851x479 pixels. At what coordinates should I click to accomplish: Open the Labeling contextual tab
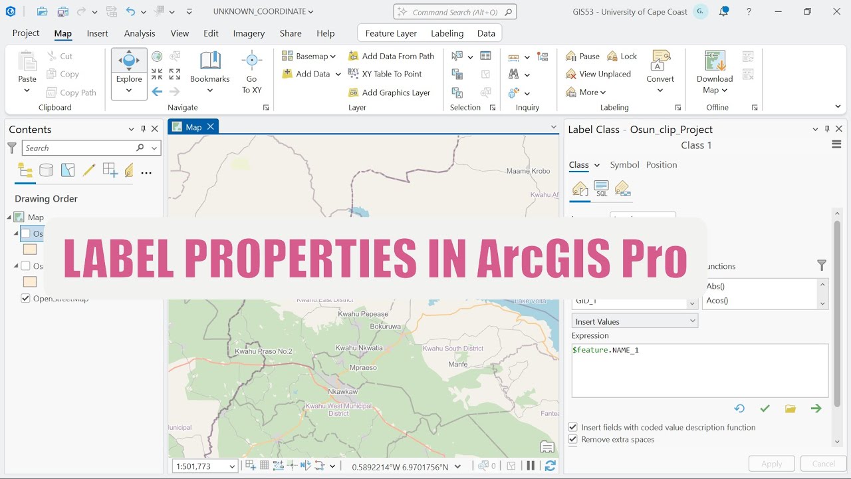pyautogui.click(x=447, y=33)
